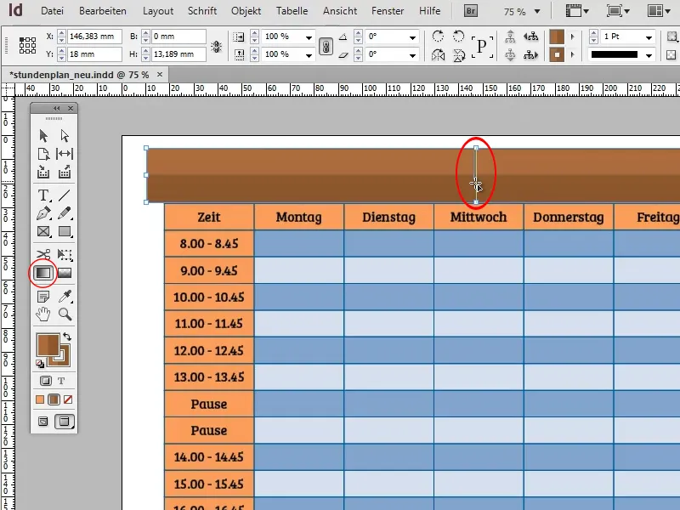The height and width of the screenshot is (510, 680).
Task: Open Scale X percentage dropdown
Action: coord(309,37)
